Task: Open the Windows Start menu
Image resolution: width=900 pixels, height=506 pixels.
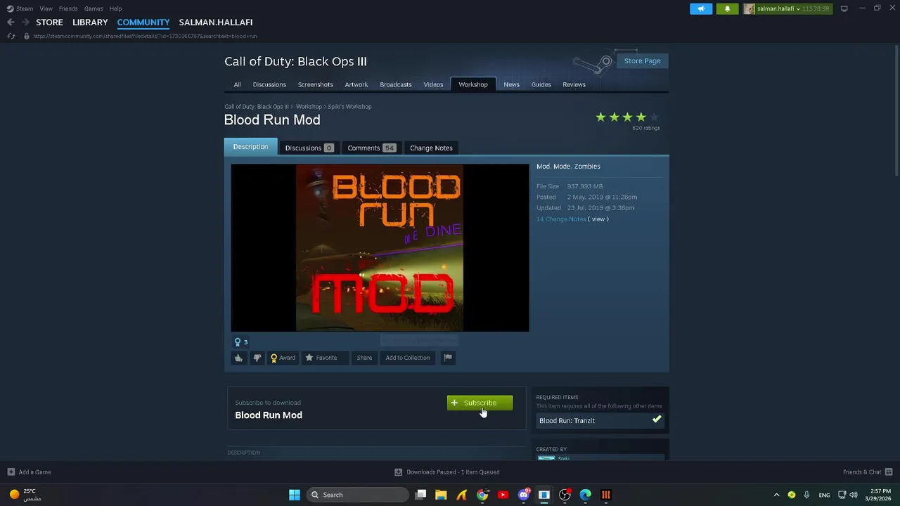Action: [295, 495]
